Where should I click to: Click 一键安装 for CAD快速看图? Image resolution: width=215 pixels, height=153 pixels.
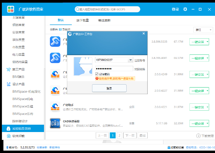(x=198, y=123)
